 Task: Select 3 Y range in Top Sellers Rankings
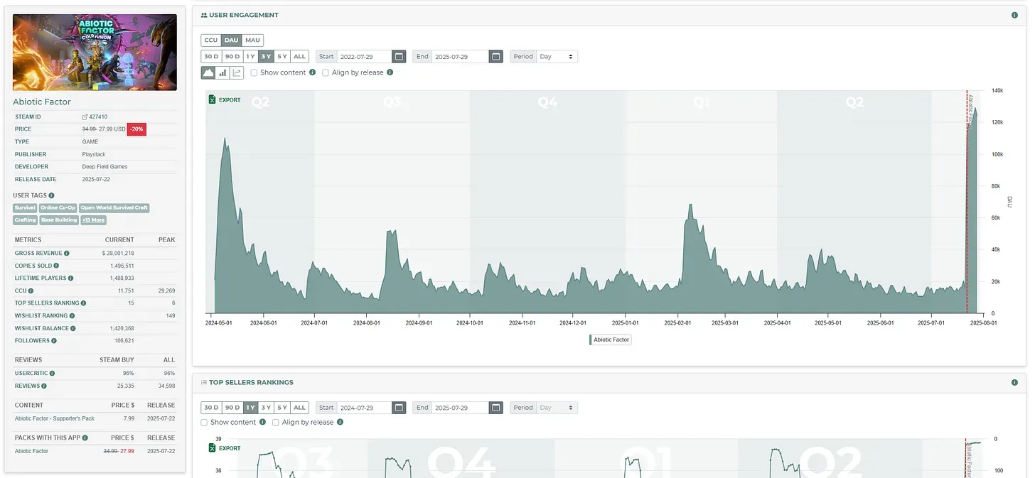tap(266, 408)
